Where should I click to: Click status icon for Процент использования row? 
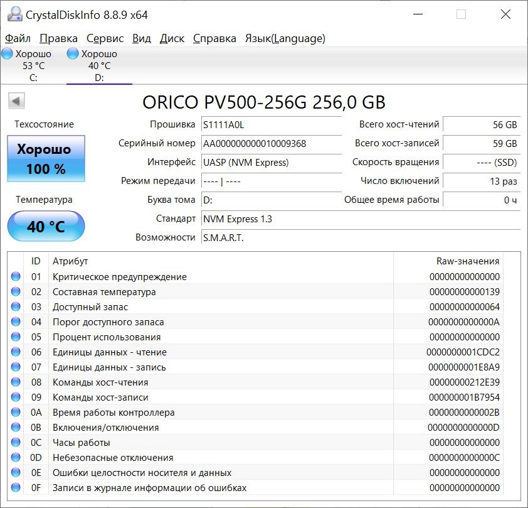click(16, 337)
